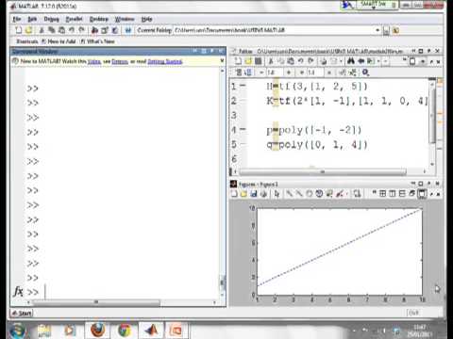Open the Parallel menu

[74, 19]
